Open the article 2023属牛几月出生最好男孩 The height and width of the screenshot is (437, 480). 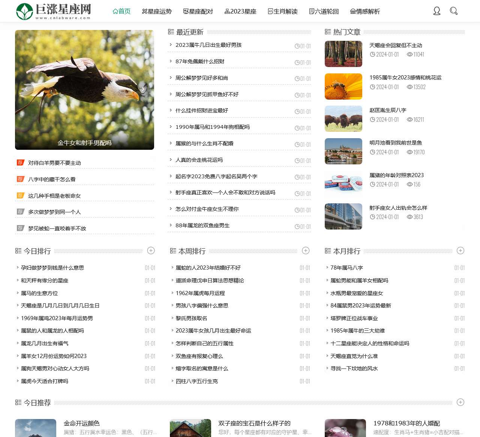point(209,45)
